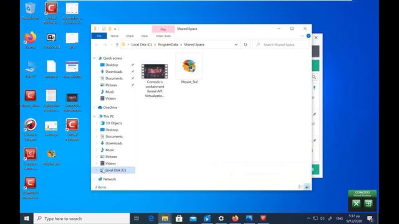Open the Mail app on the taskbar
The image size is (399, 224).
click(x=193, y=218)
